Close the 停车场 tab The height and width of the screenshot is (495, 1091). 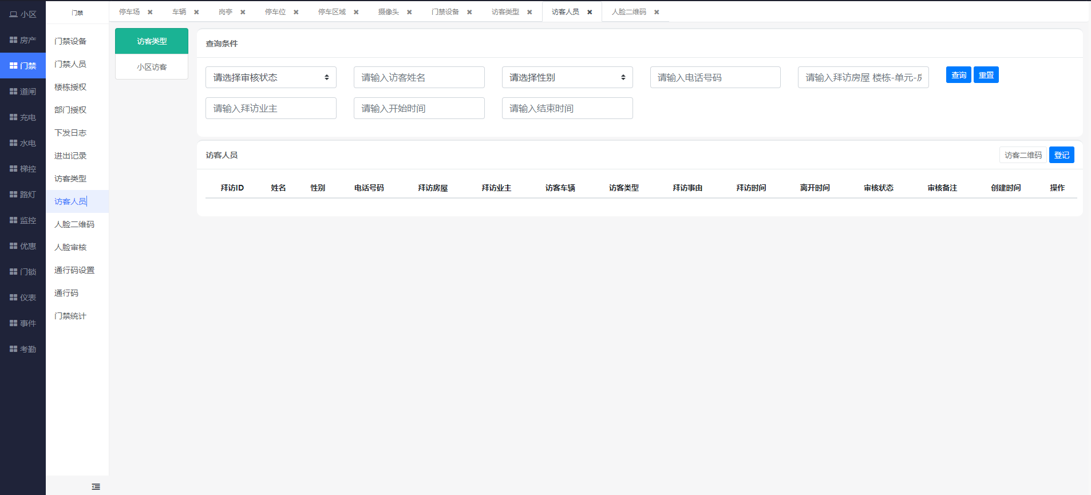tap(150, 12)
